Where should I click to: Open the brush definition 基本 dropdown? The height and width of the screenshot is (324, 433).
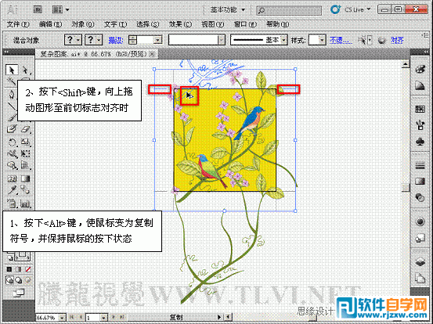[x=284, y=40]
